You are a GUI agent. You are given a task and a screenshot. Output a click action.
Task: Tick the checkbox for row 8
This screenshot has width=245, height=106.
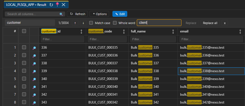coord(24,102)
